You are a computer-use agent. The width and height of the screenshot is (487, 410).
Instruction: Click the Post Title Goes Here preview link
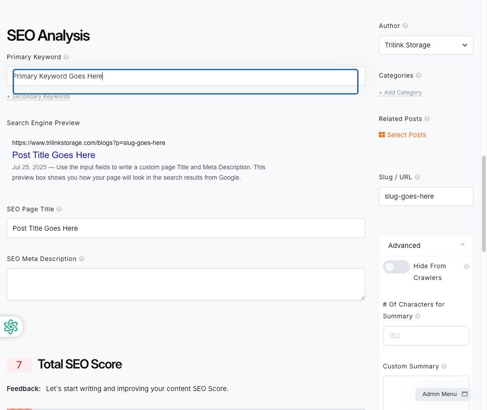coord(54,155)
